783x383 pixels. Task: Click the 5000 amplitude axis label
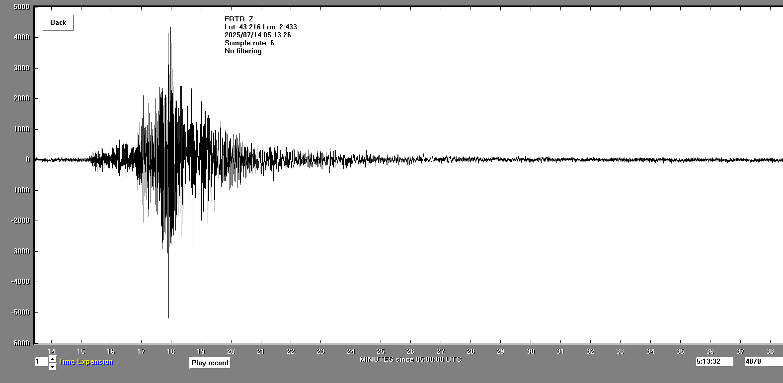tap(22, 7)
